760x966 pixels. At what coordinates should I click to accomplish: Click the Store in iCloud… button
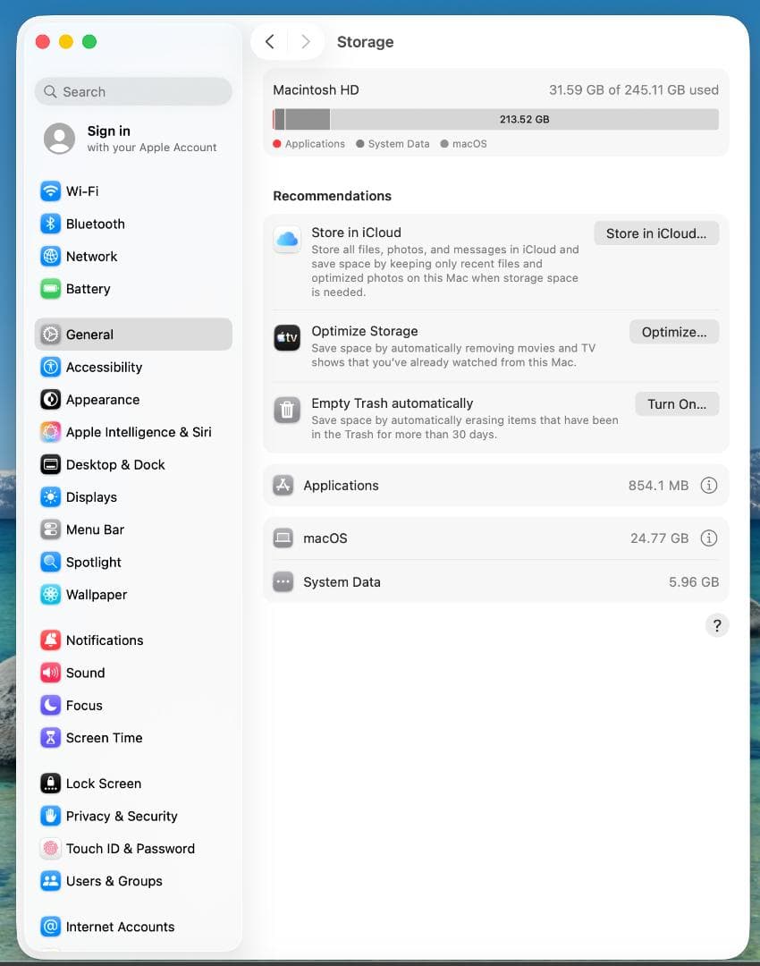point(656,233)
